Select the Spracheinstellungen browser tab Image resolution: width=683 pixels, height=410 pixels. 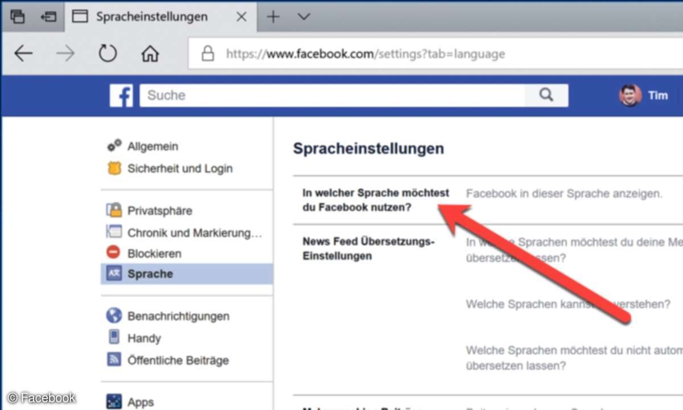(161, 17)
